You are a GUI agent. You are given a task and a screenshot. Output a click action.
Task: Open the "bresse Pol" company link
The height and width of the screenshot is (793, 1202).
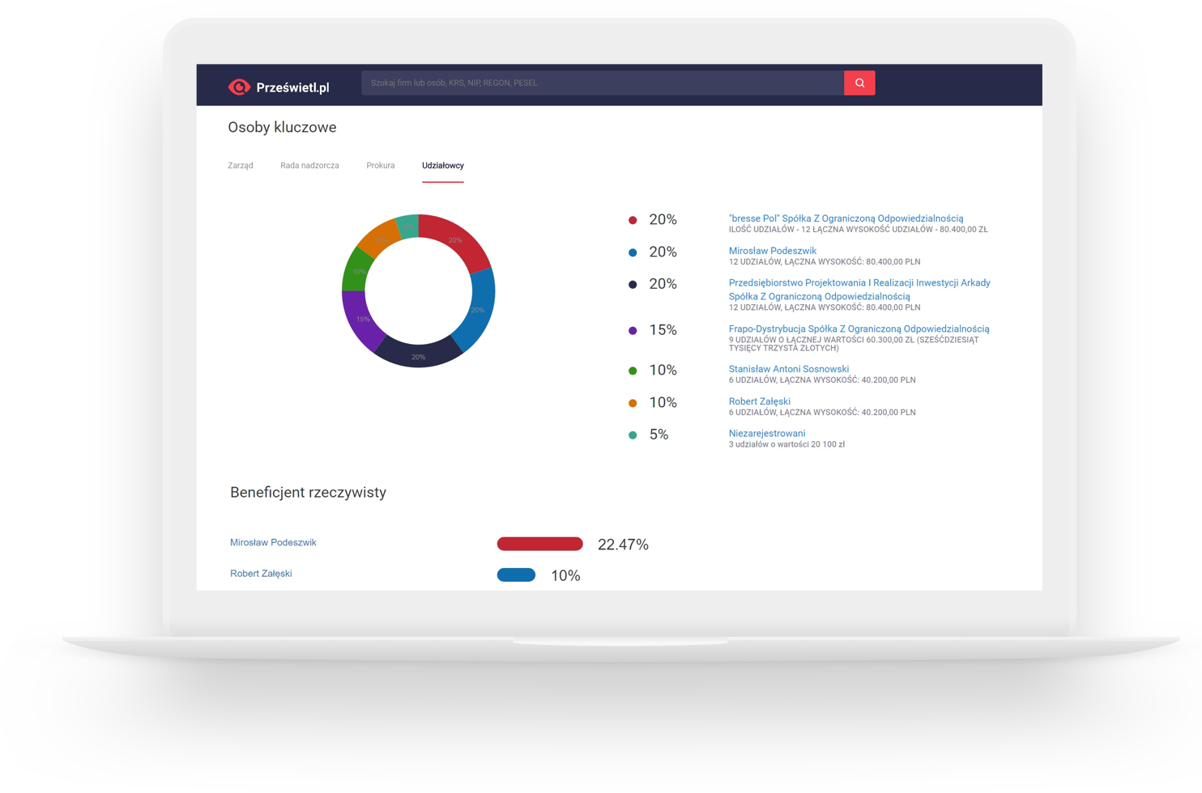click(846, 218)
